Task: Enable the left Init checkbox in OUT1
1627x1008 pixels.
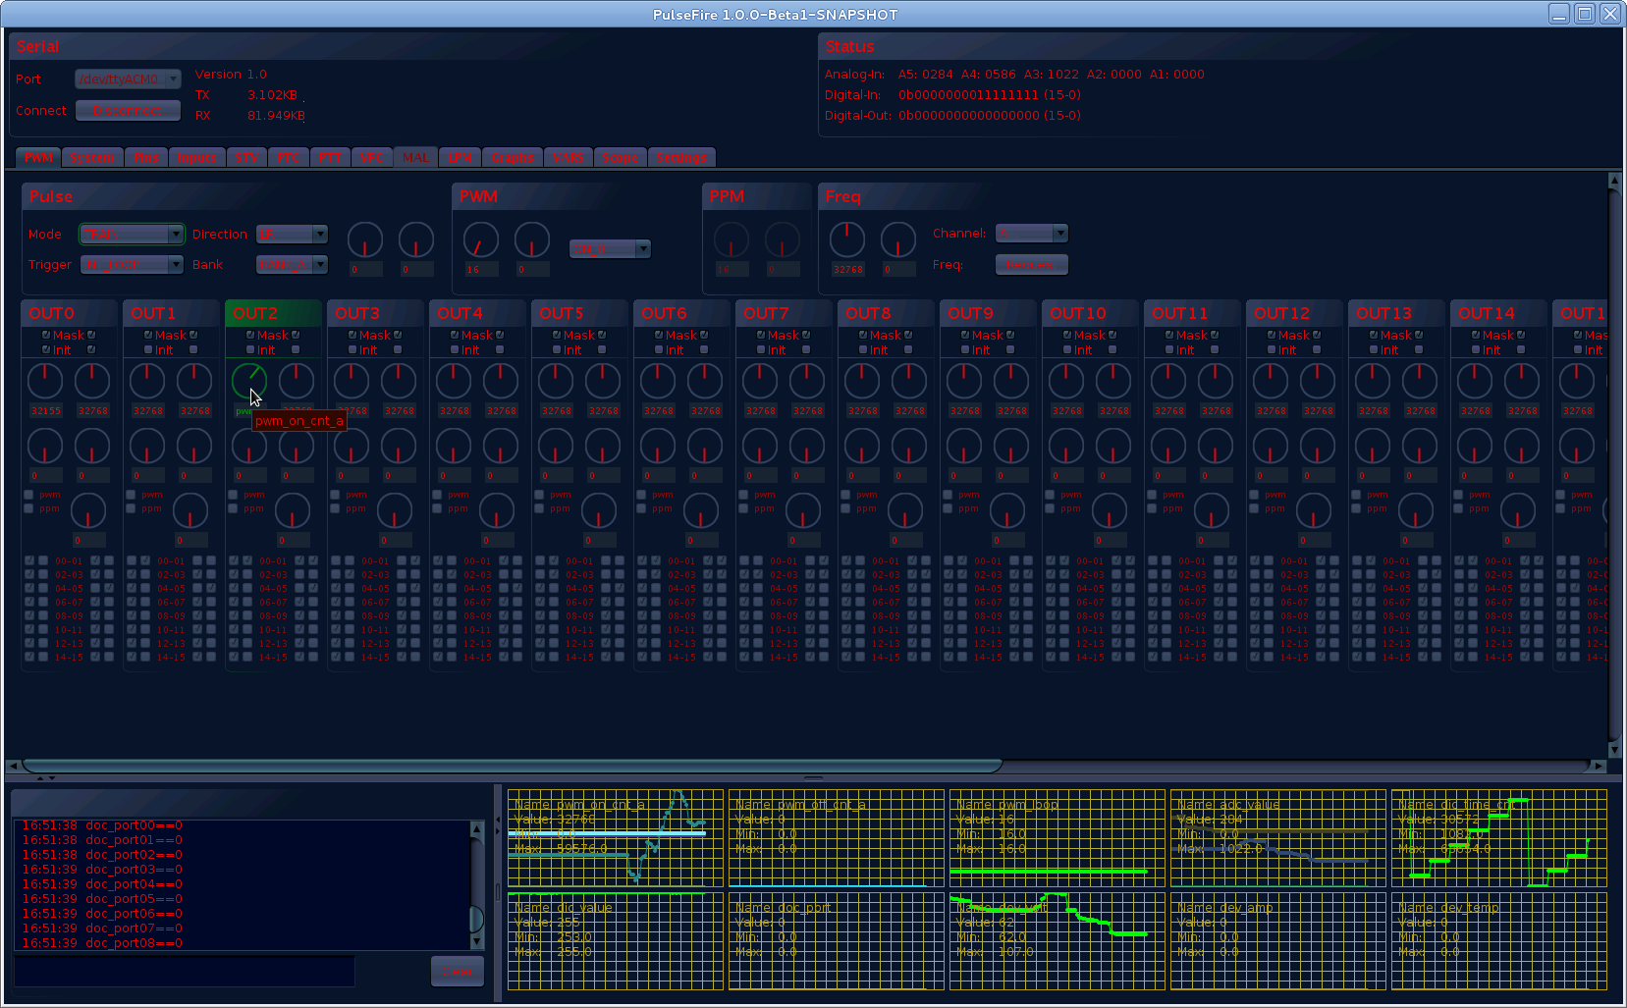Action: [148, 349]
